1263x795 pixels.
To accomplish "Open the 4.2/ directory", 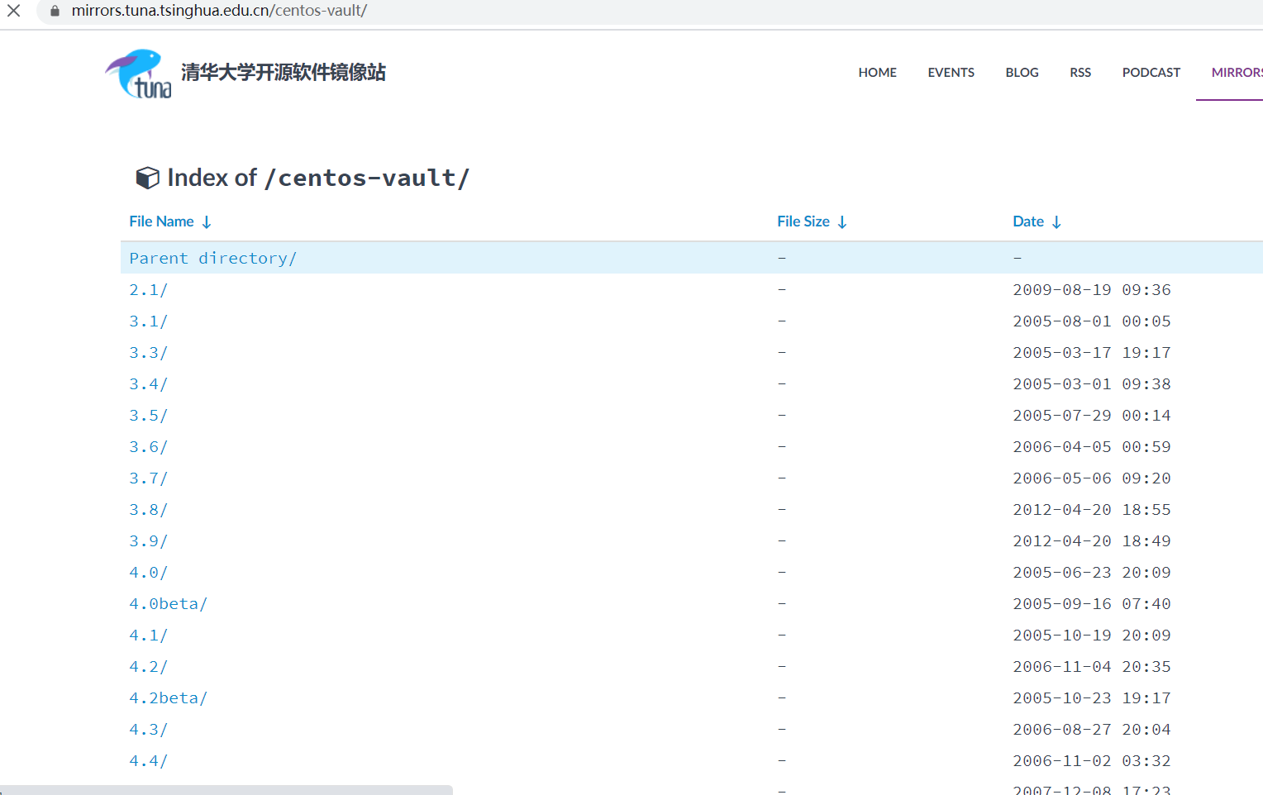I will [x=148, y=667].
